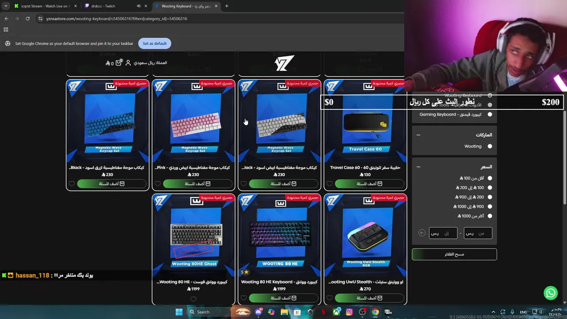Open the tab search dropdown arrow
The width and height of the screenshot is (567, 319).
click(x=5, y=6)
